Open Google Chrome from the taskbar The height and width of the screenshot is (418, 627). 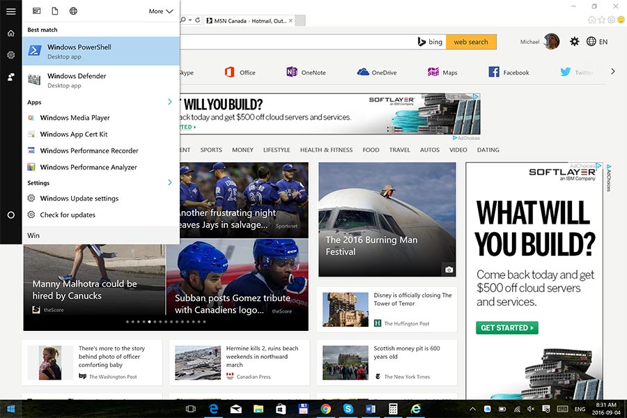(x=325, y=408)
